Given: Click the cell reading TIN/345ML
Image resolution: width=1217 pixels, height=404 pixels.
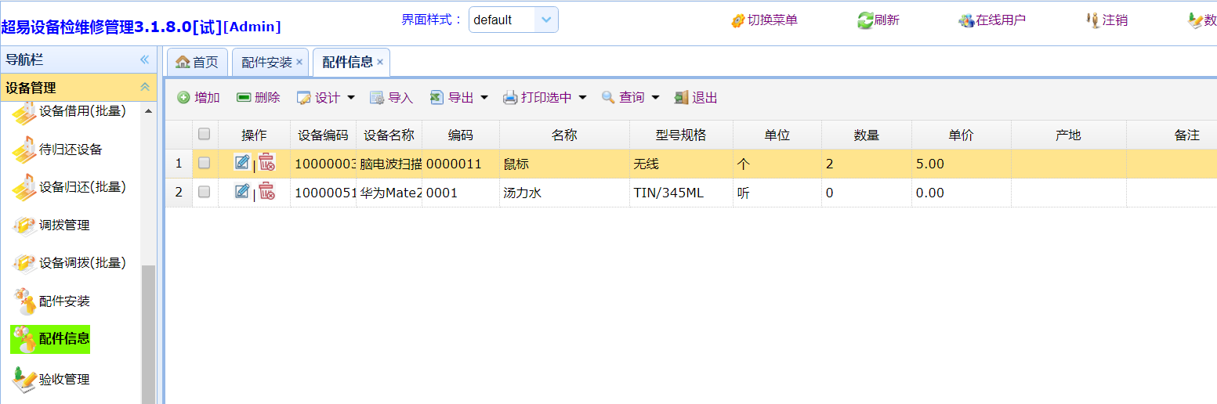Looking at the screenshot, I should coord(681,193).
